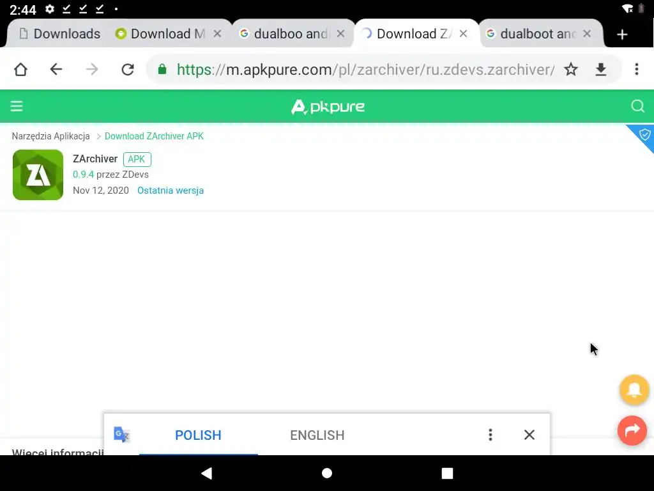This screenshot has width=654, height=491.
Task: Open settings gear in status bar
Action: coord(50,9)
